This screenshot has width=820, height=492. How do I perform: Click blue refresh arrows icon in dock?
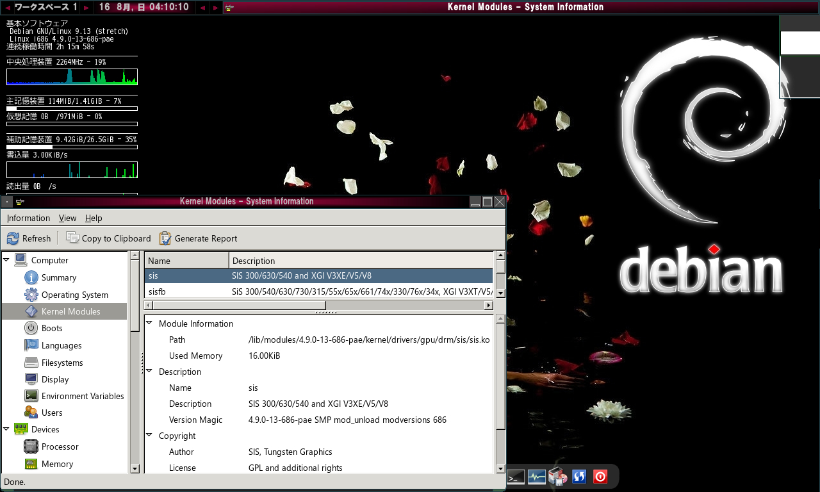pos(579,477)
